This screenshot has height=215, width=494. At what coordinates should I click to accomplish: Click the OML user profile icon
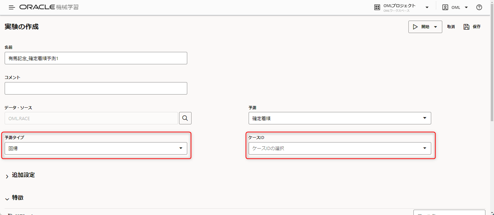pyautogui.click(x=445, y=7)
